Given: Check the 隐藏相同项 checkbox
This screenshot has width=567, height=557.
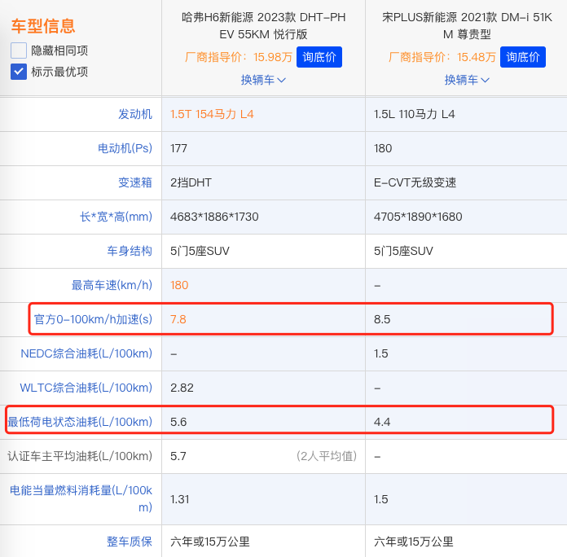Looking at the screenshot, I should pyautogui.click(x=19, y=50).
